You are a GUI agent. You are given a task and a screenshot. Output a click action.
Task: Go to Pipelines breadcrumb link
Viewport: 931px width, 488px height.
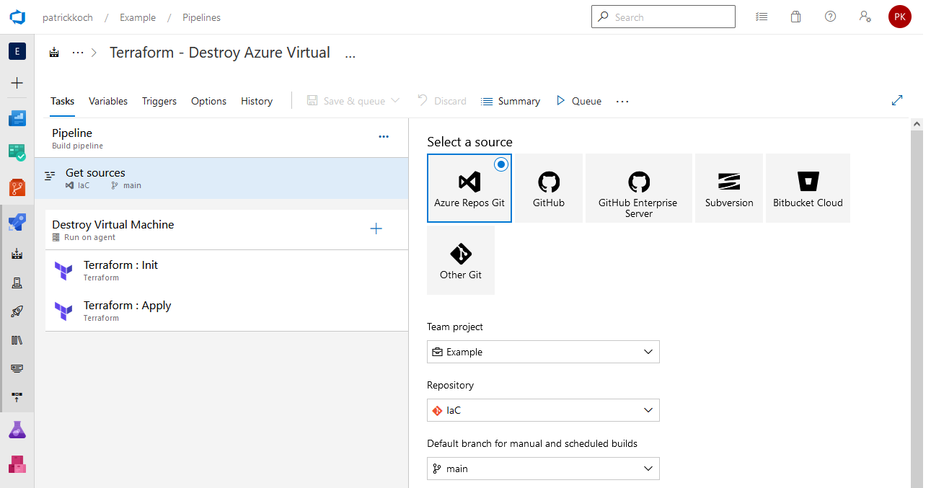pyautogui.click(x=202, y=17)
